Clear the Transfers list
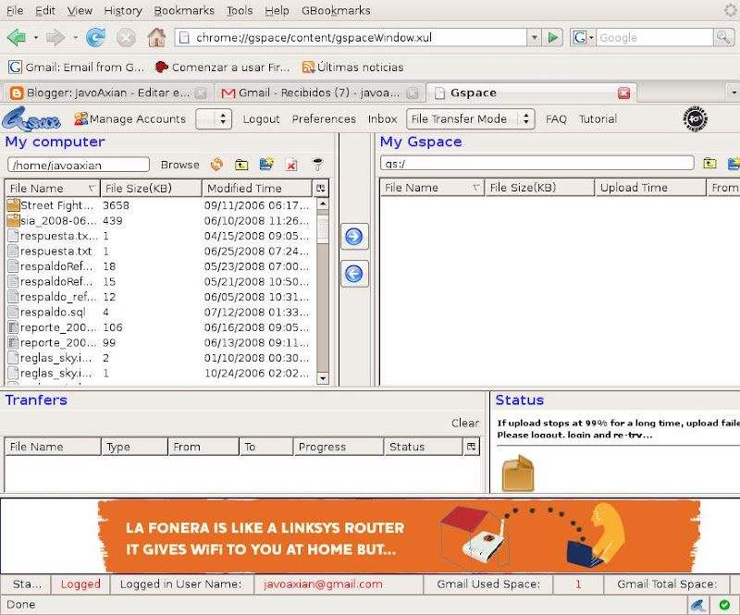Image resolution: width=740 pixels, height=615 pixels. (465, 423)
